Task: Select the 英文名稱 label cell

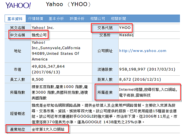Action: 18,28
